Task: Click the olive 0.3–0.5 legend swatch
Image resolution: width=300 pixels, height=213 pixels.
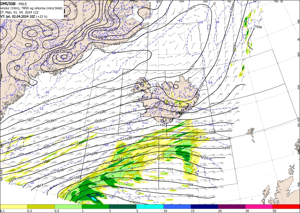Action: pos(41,206)
